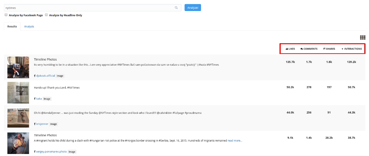This screenshot has width=369, height=156.
Task: Sort results by Interactions column
Action: tap(351, 49)
